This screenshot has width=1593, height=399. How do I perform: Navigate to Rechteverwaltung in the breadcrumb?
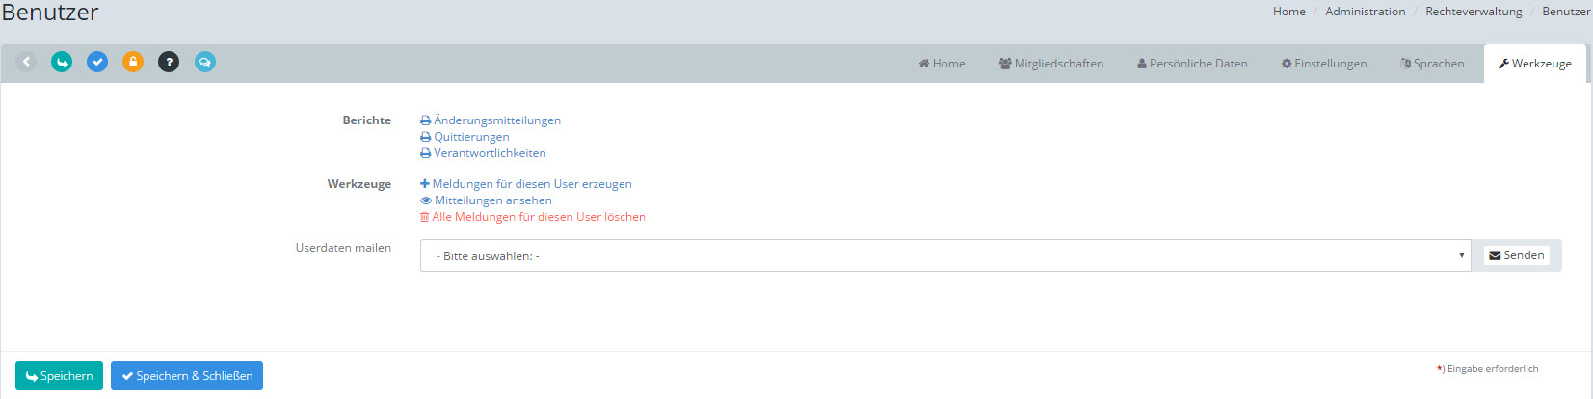[1474, 12]
